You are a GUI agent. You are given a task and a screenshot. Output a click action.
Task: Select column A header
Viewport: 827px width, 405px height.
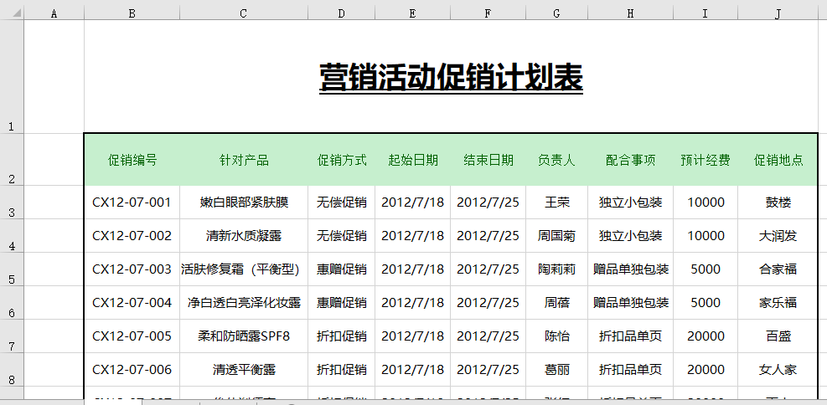[x=54, y=13]
